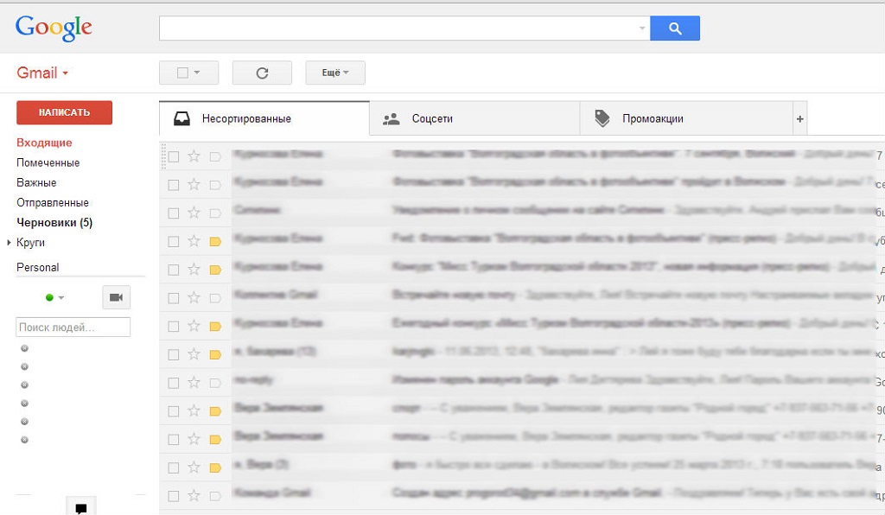Open the "Помеченные" folder

point(48,162)
